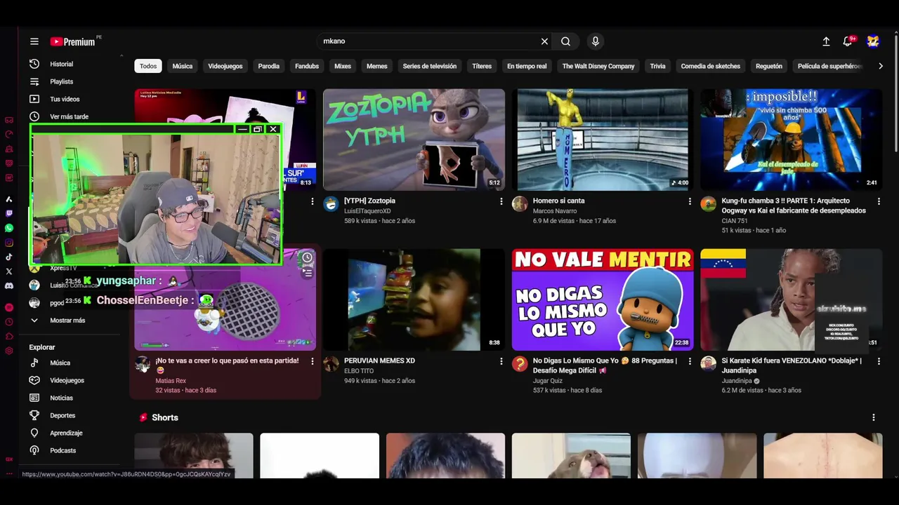Open GX Control speedometer icon in sidebar
This screenshot has width=899, height=505.
[9, 134]
